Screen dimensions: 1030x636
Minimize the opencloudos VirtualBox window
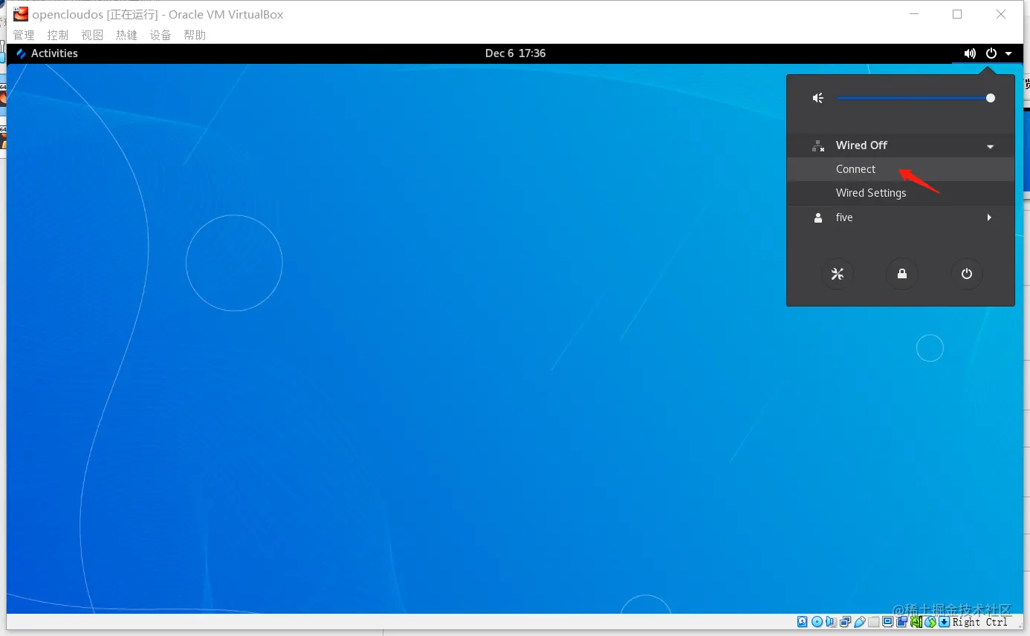[x=913, y=14]
